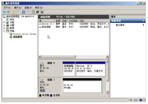Click the Disk 1 info icon
The width and height of the screenshot is (148, 104).
pyautogui.click(x=46, y=88)
